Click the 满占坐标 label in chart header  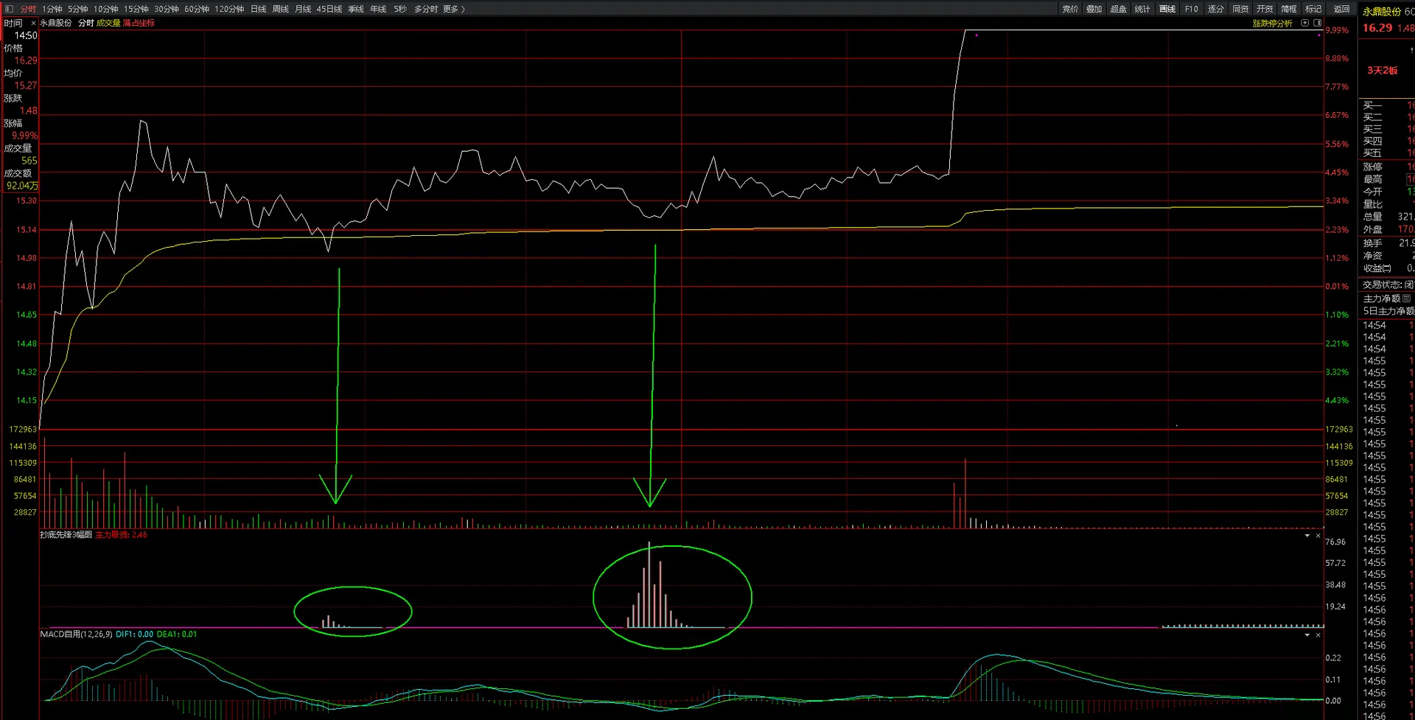139,24
